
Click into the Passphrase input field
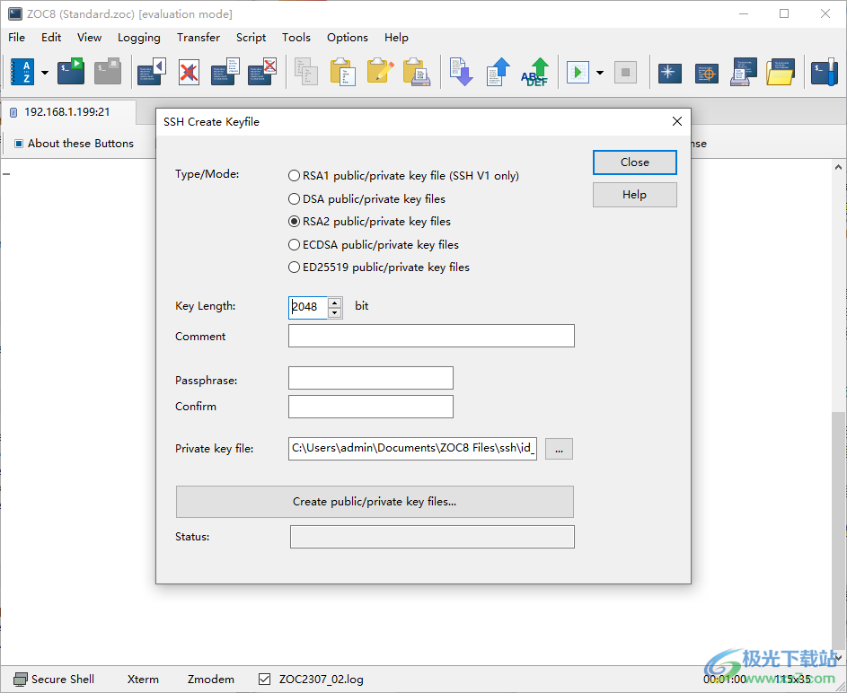370,378
